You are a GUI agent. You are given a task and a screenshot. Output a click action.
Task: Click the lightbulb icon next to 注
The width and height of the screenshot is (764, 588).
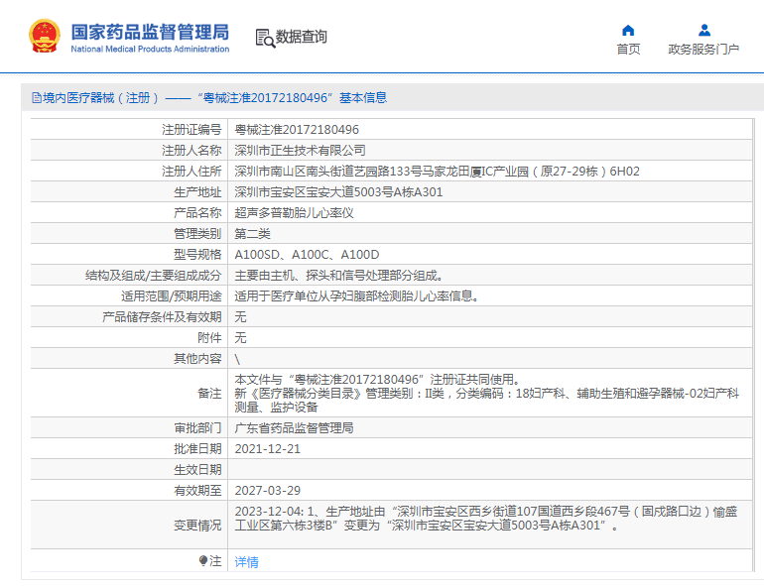(x=203, y=561)
